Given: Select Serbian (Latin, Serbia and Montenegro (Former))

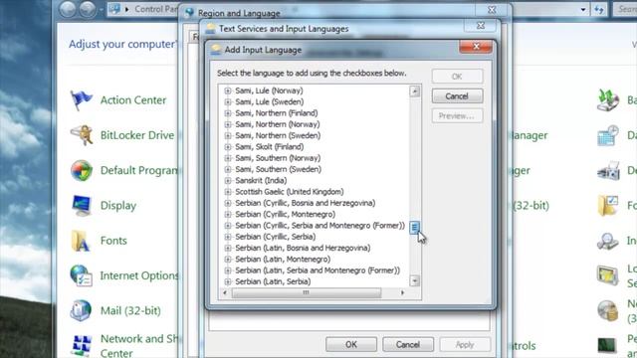Looking at the screenshot, I should [x=318, y=270].
